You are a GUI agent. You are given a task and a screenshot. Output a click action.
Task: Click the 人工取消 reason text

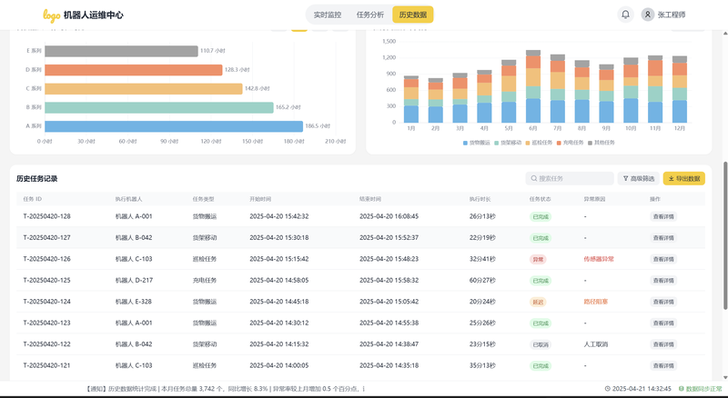(x=596, y=344)
